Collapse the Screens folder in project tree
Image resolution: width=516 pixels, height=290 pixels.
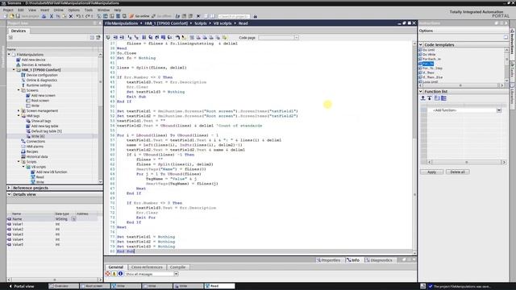coord(19,90)
